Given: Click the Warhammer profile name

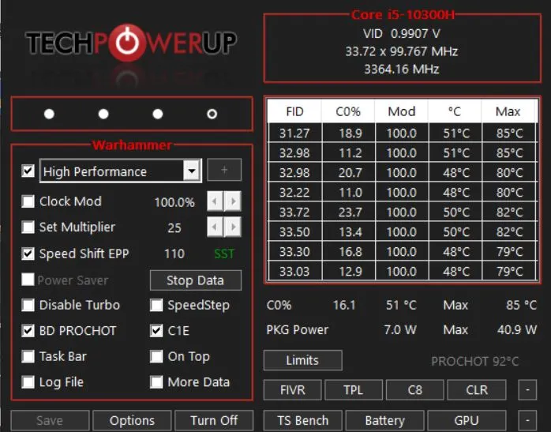Looking at the screenshot, I should 132,145.
